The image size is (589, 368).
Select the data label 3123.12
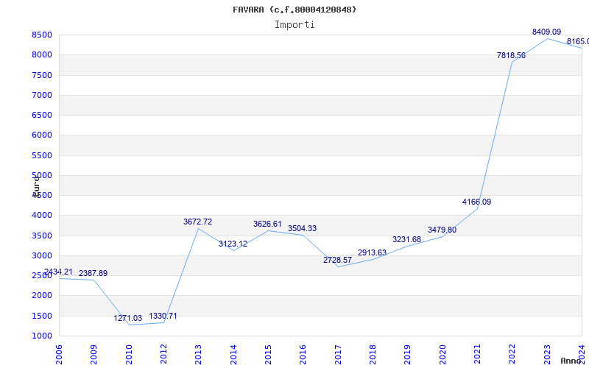(x=233, y=244)
